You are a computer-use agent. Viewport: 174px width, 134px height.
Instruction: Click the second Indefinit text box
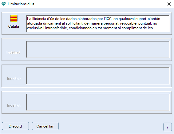coord(98,76)
